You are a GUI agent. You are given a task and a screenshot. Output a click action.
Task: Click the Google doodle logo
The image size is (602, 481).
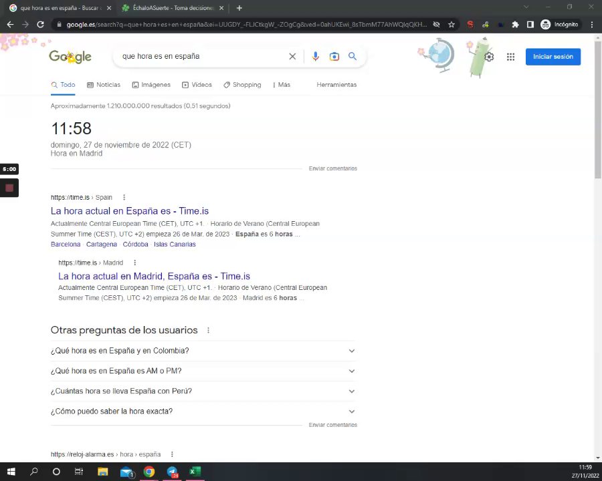point(70,57)
